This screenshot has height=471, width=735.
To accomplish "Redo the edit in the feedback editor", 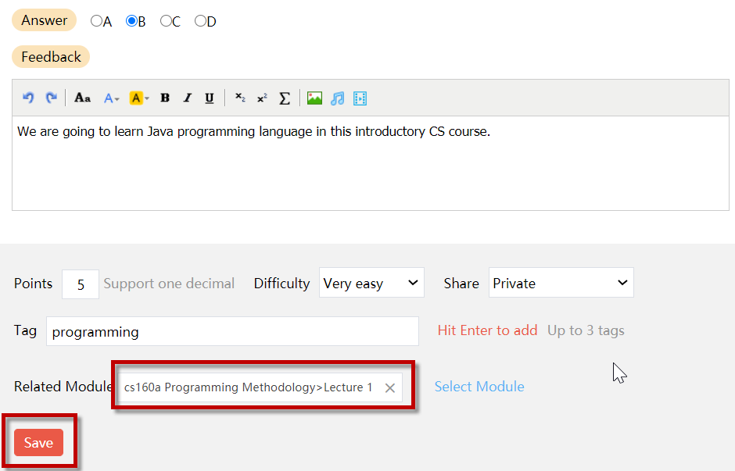I will coord(51,98).
